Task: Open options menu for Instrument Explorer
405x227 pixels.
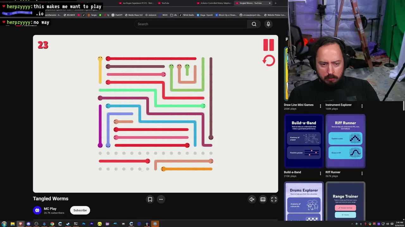Action: [x=362, y=106]
